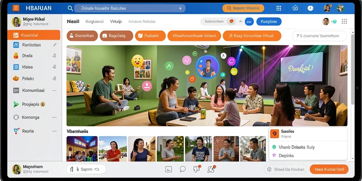The image size is (362, 181).
Task: Toggle the Kusunital checkbox item
Action: (34, 35)
